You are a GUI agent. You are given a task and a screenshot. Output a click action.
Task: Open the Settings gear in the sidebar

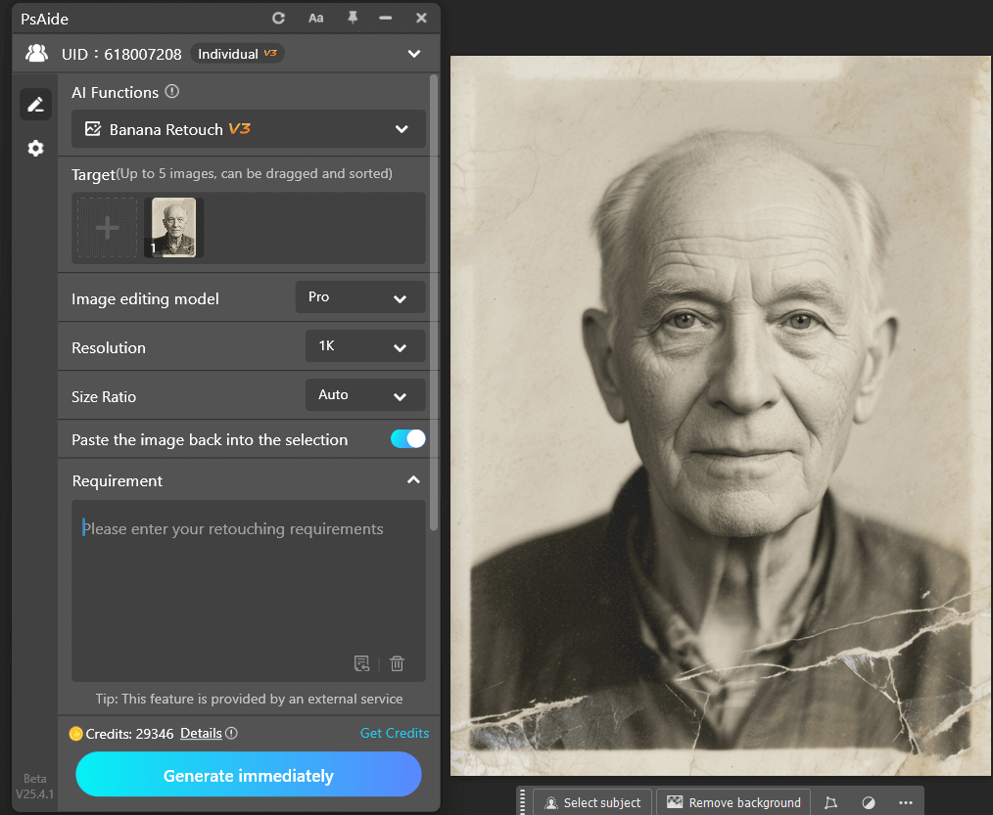click(35, 148)
